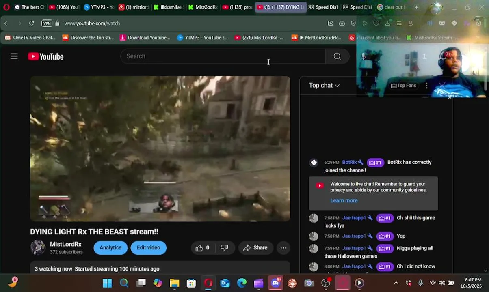Viewport: 489px width, 292px height.
Task: Switch to the first Speed Dial tab
Action: tap(323, 7)
